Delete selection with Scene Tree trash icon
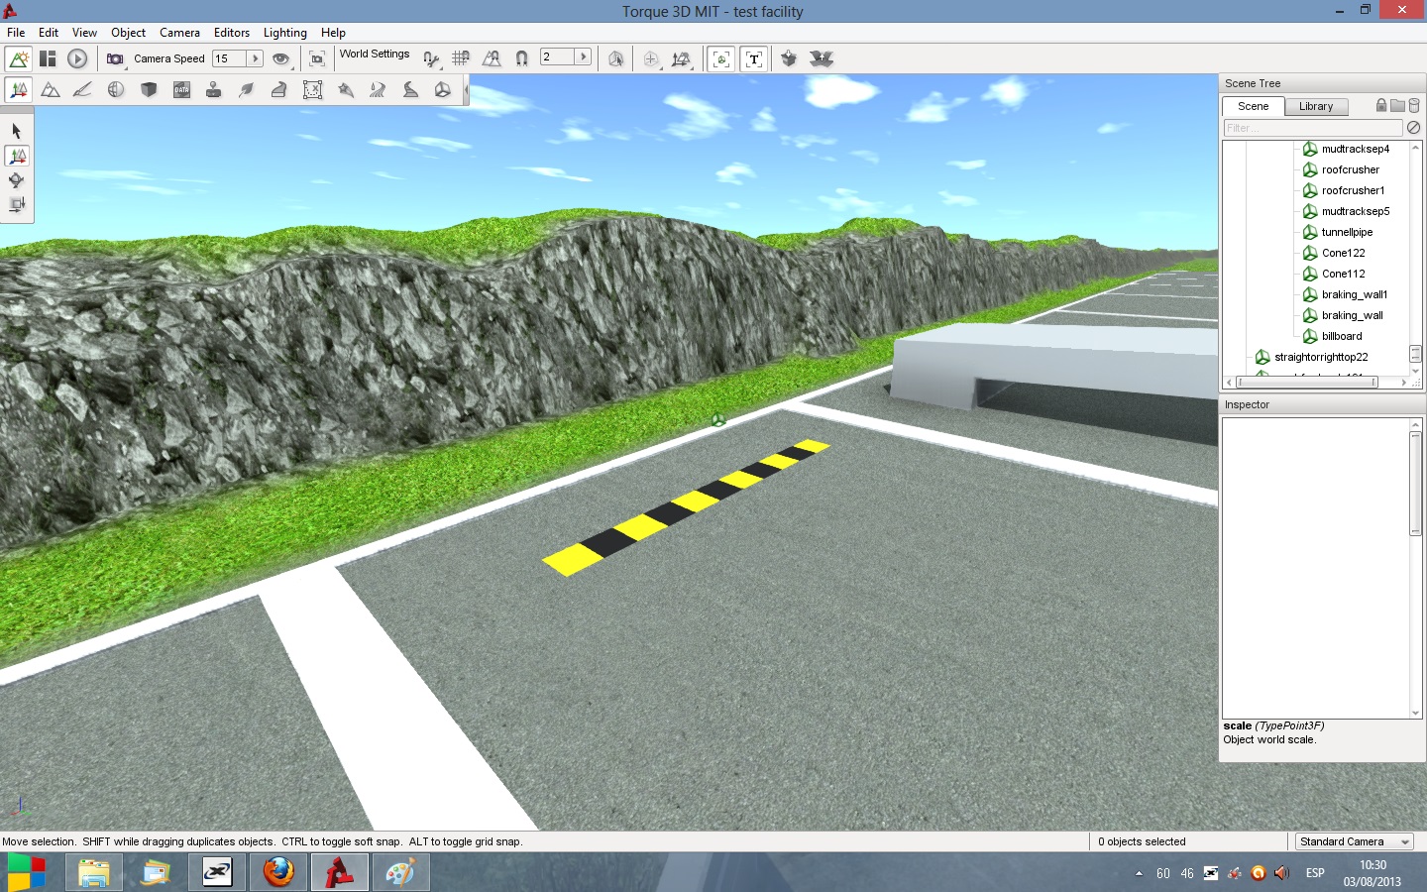The height and width of the screenshot is (892, 1427). pyautogui.click(x=1414, y=105)
